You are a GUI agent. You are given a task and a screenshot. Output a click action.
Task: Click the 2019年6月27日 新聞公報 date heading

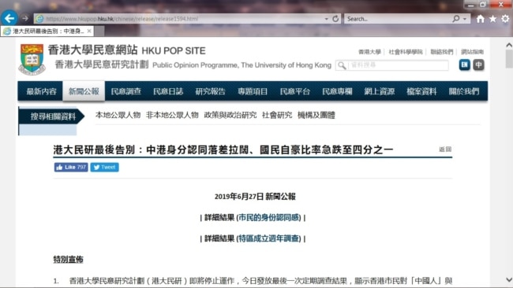pos(255,197)
